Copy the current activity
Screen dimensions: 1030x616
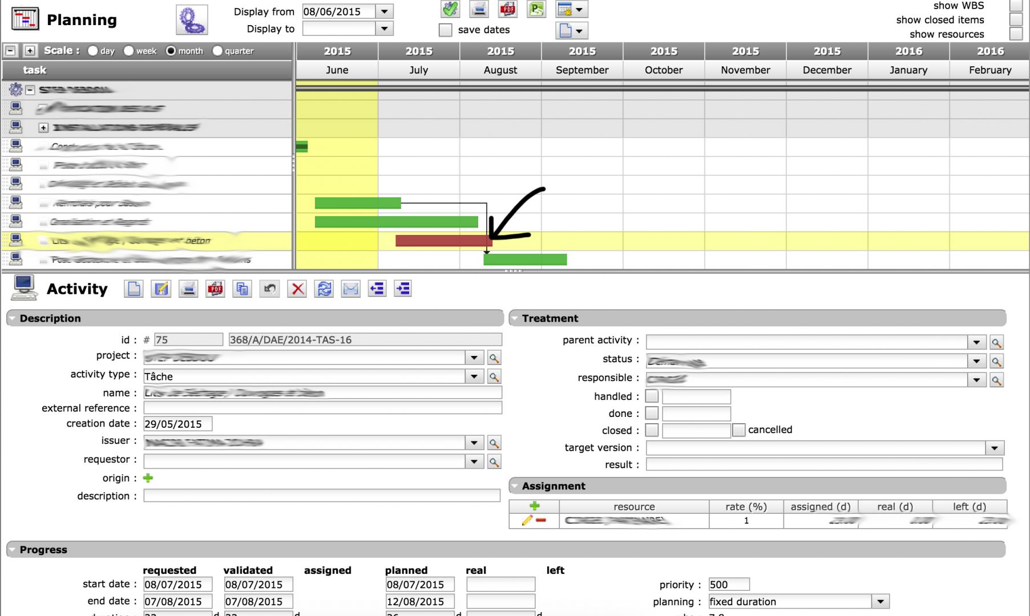[243, 289]
